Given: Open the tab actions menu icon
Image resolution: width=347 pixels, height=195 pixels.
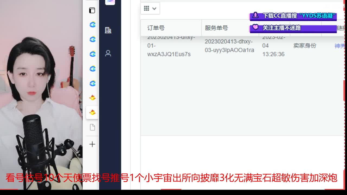Looking at the screenshot, I should coord(92,10).
